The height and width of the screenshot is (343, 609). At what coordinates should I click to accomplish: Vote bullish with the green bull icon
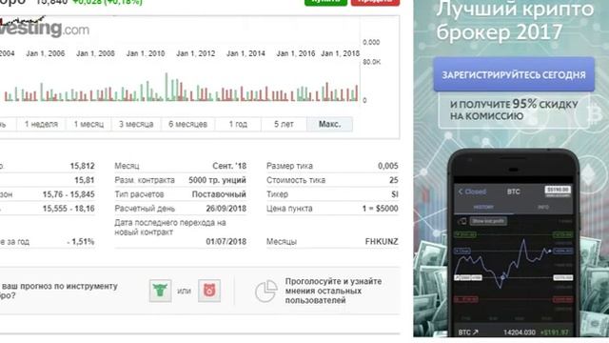point(161,291)
